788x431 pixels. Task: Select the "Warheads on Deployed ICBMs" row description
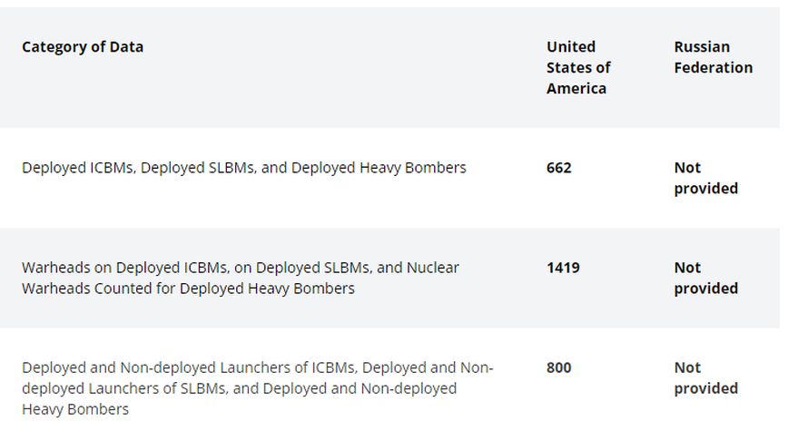pos(241,278)
